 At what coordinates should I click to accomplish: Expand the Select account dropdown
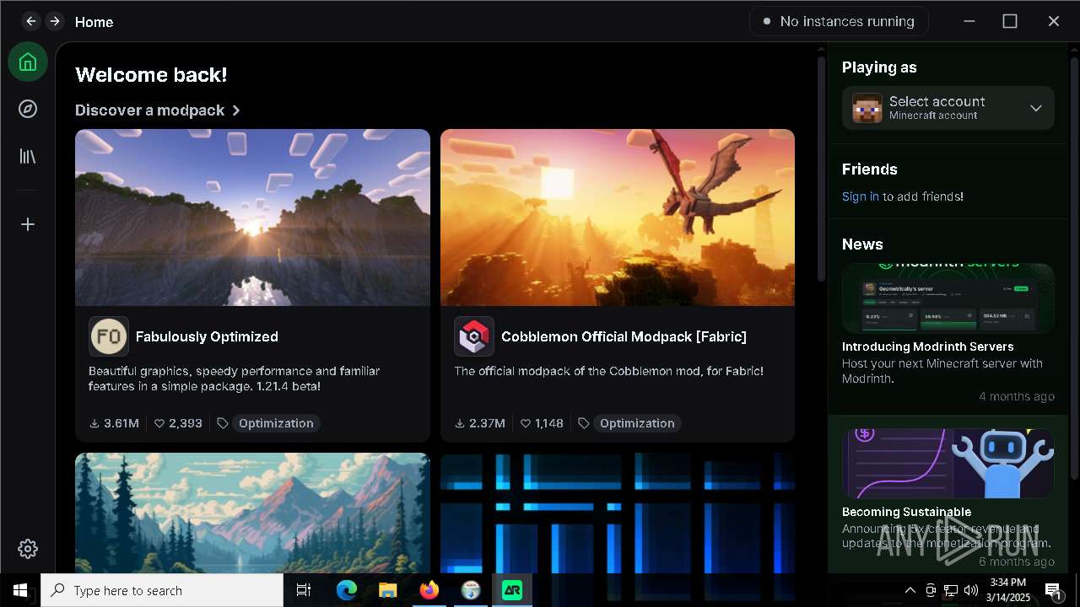pos(948,108)
